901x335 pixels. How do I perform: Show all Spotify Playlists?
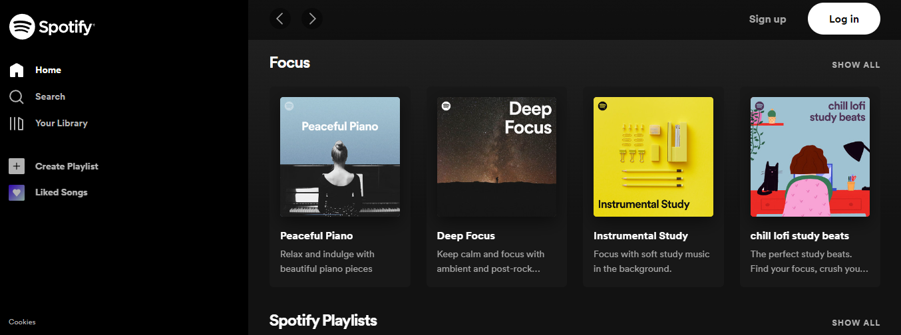856,322
